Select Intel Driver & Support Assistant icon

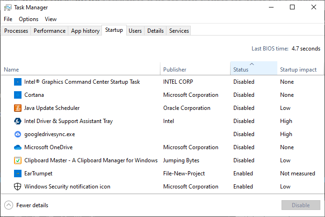(18, 121)
